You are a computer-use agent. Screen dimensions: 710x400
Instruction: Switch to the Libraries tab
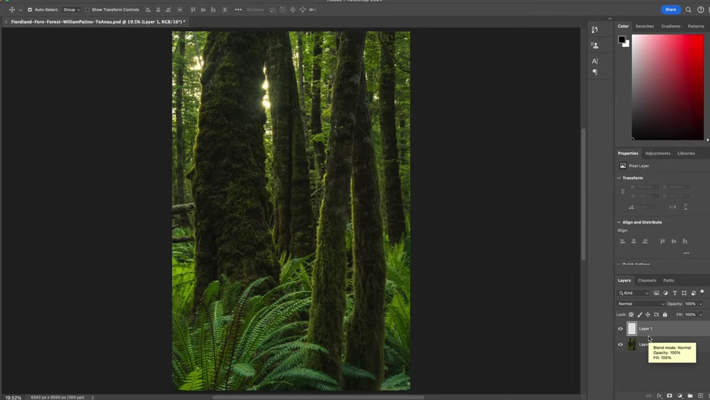point(686,153)
